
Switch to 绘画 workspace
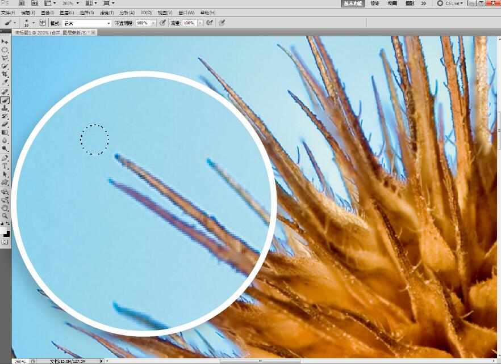tap(393, 3)
